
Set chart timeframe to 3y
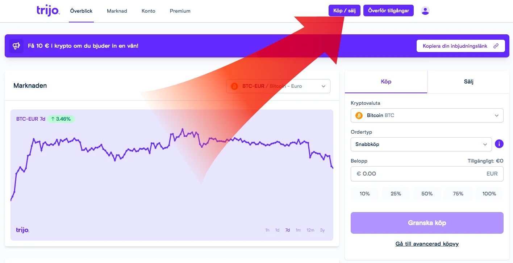coord(322,230)
